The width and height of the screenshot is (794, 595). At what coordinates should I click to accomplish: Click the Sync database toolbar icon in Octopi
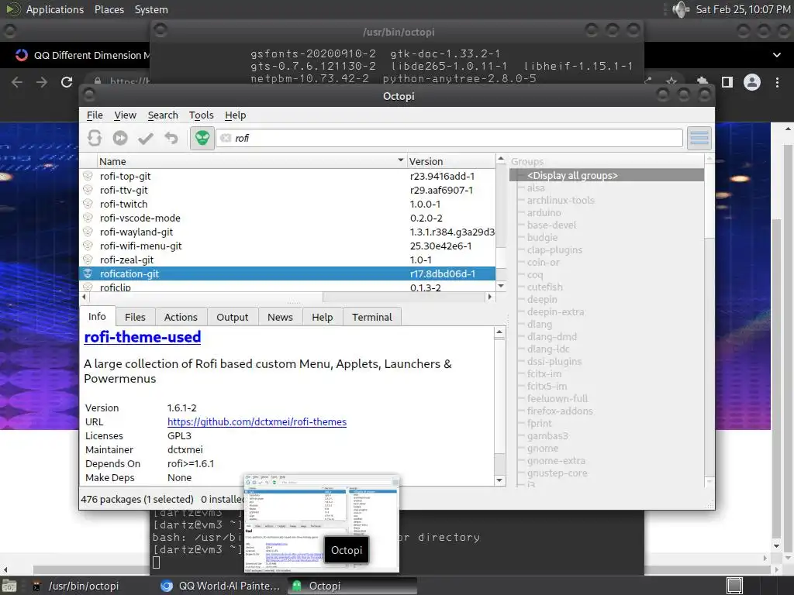pyautogui.click(x=95, y=138)
